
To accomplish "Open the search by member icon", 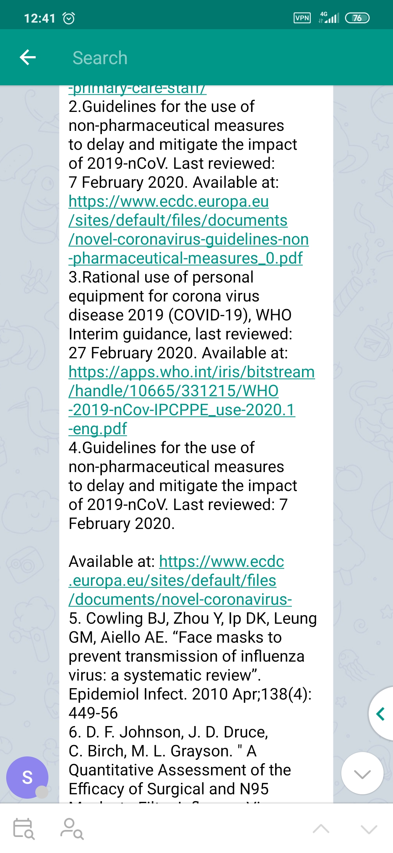I will (x=72, y=829).
